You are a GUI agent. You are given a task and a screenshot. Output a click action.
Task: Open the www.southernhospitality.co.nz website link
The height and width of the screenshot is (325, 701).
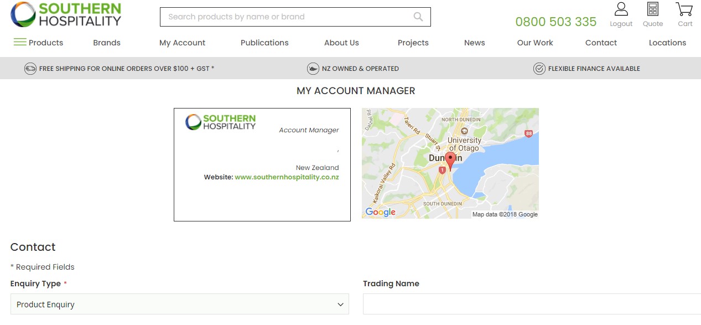pos(287,177)
